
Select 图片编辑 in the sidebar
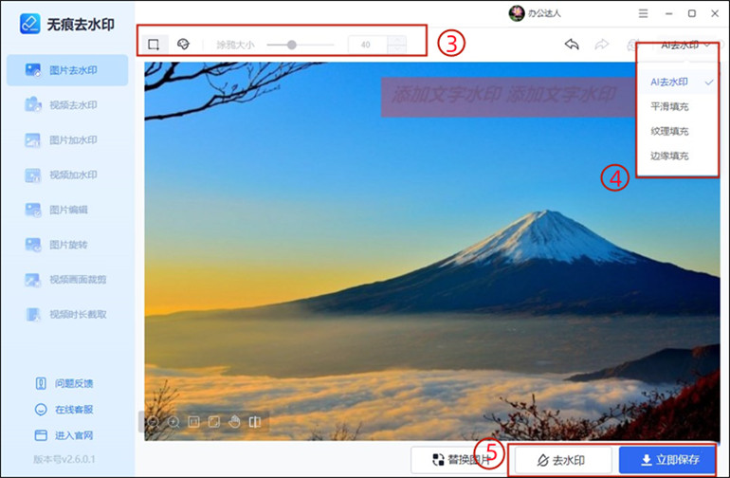(67, 211)
